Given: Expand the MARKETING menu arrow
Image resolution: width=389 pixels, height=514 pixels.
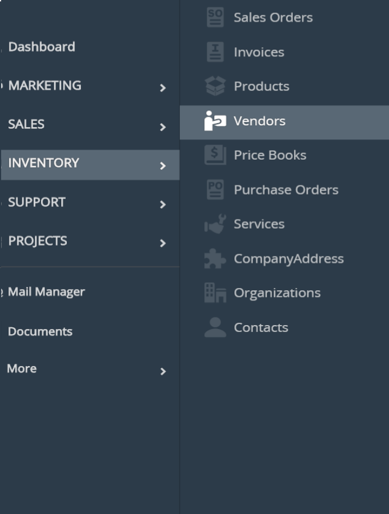Looking at the screenshot, I should point(162,88).
